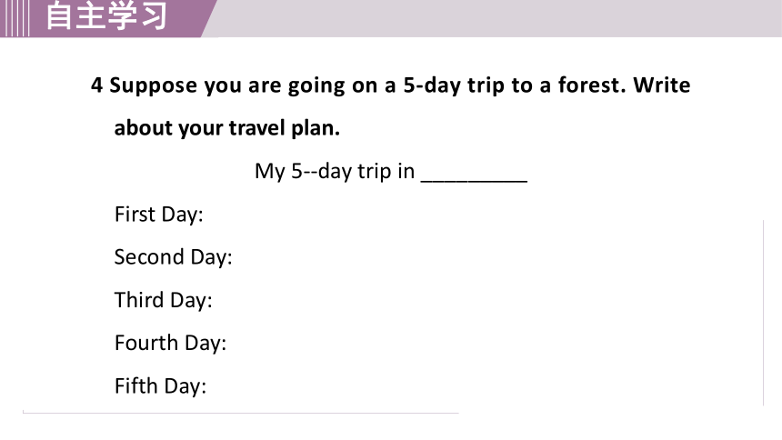The height and width of the screenshot is (440, 782).
Task: Click the 自主学习 header title
Action: (x=106, y=15)
